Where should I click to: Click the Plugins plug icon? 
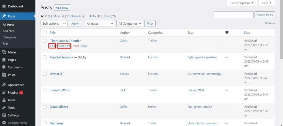click(4, 92)
